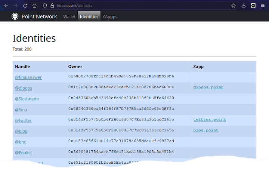Screen dimensions: 269x169
Task: Switch to the Wallet tab
Action: tap(69, 16)
